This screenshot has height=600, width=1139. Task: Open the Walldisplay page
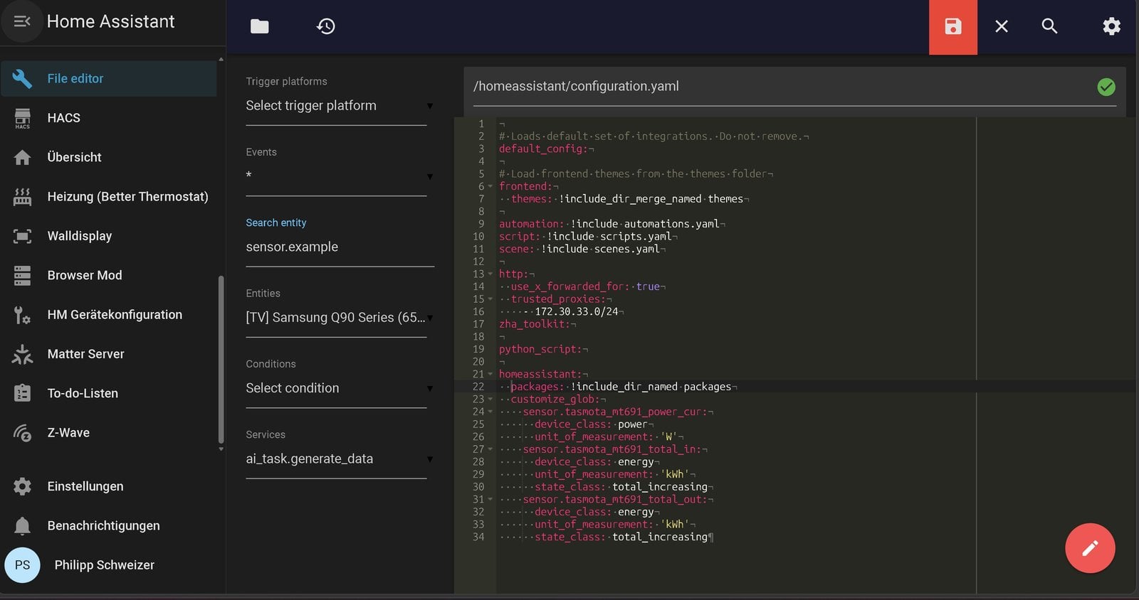click(x=109, y=236)
